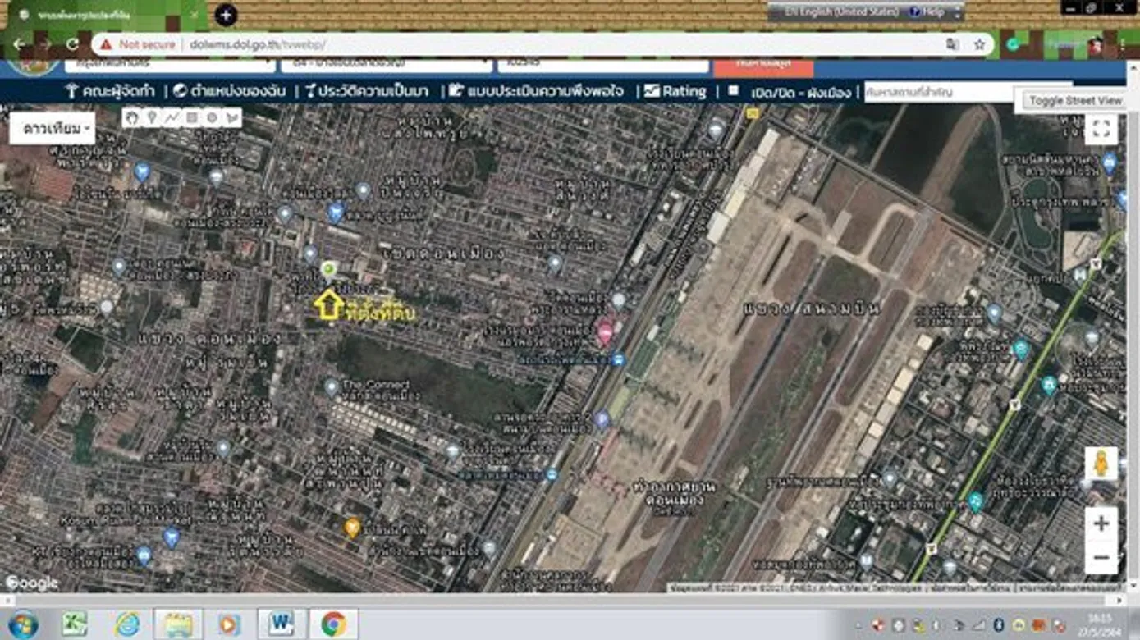Open Internet Explorer from the taskbar
Screen dimensions: 1140x640
(x=126, y=624)
